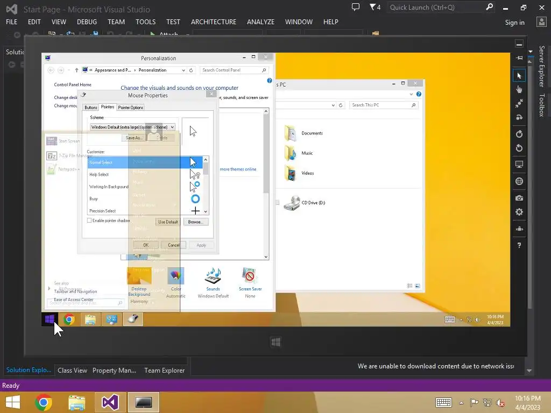Open emulator settings gear icon
This screenshot has height=413, width=551.
(x=519, y=212)
